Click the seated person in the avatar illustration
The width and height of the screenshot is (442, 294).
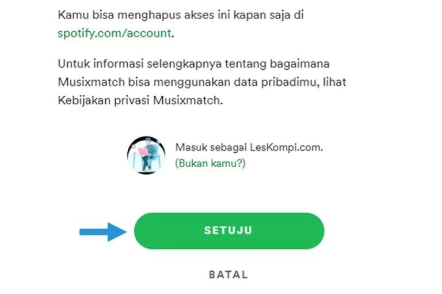click(x=148, y=154)
